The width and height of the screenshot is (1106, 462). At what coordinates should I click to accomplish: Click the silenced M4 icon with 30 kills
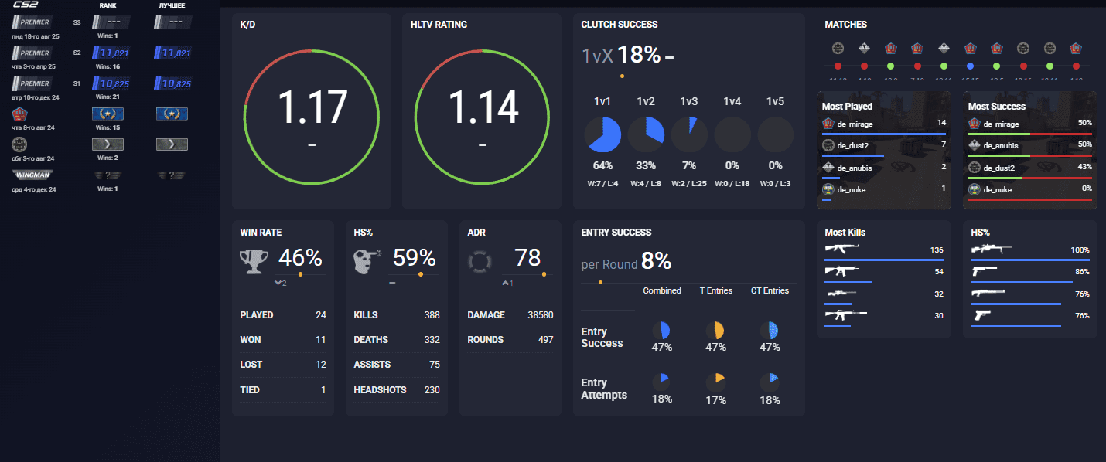846,314
